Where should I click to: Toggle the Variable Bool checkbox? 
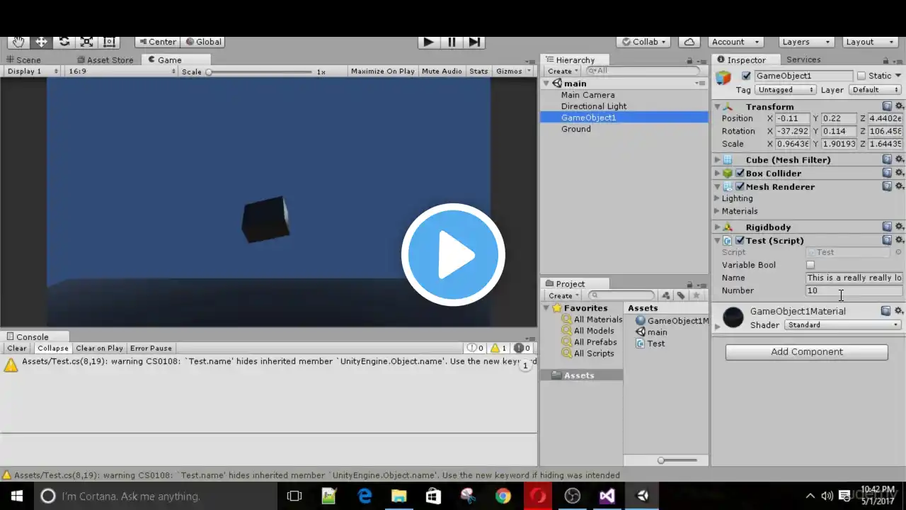click(x=810, y=265)
